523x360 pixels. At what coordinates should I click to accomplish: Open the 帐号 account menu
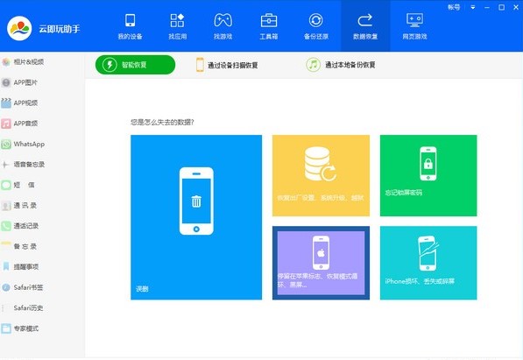tap(454, 7)
